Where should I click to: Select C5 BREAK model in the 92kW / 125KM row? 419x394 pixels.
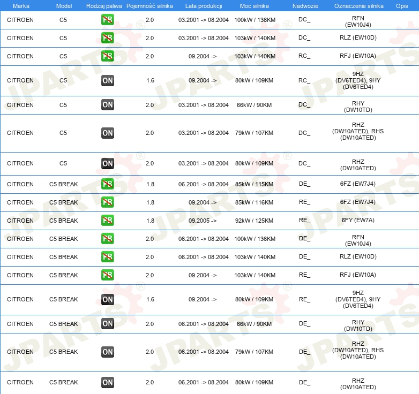pos(64,221)
